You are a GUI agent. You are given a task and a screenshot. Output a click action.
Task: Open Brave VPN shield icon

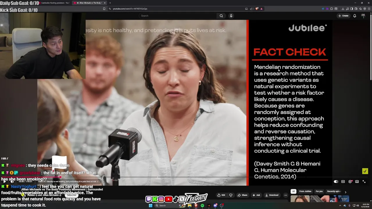tap(365, 9)
